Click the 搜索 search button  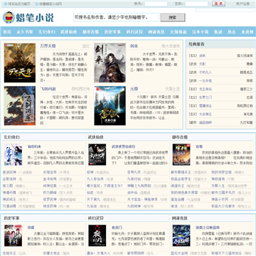tap(173, 17)
